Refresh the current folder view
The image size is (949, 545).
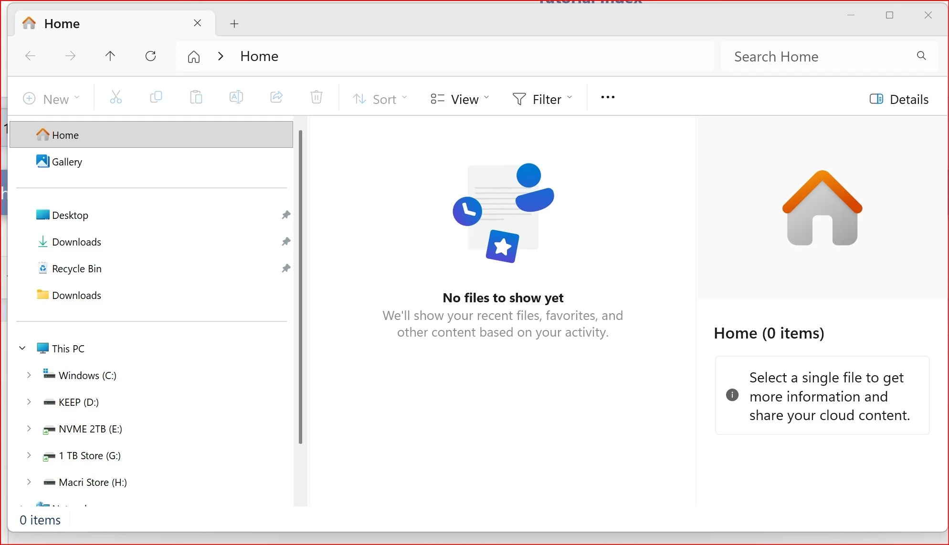[x=150, y=56]
